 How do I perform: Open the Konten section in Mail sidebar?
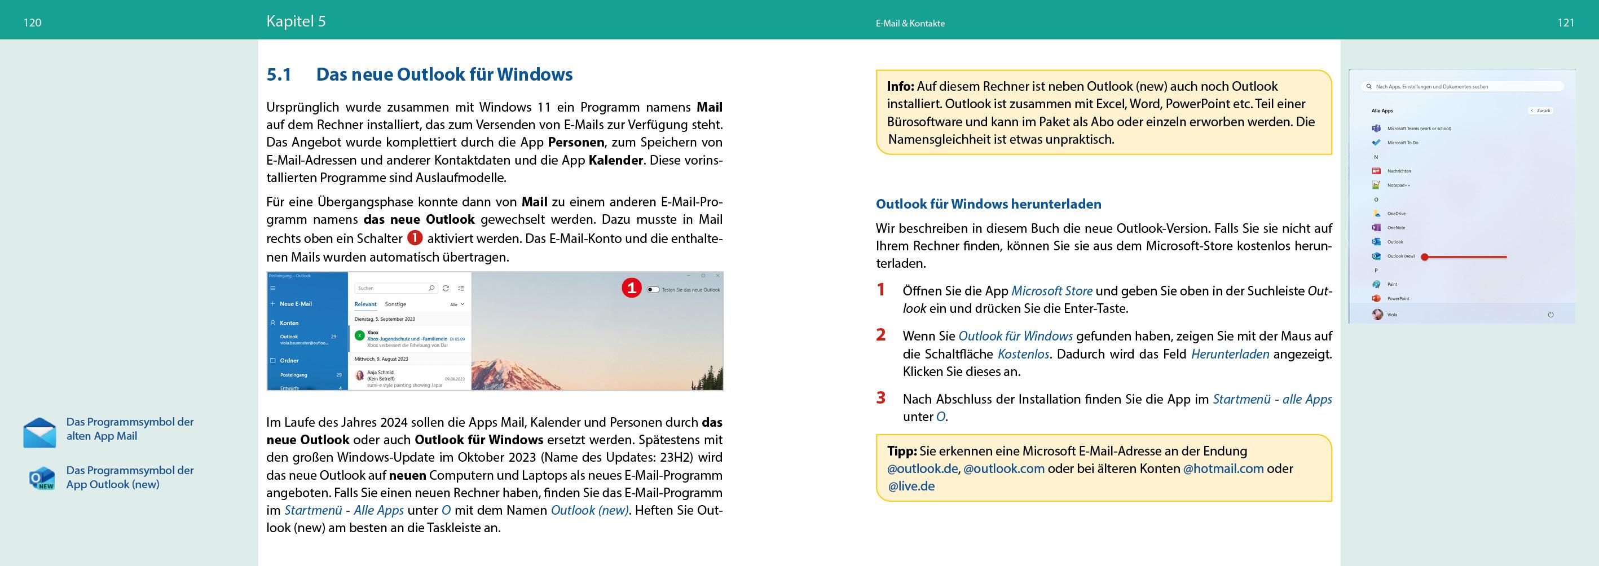tap(284, 322)
